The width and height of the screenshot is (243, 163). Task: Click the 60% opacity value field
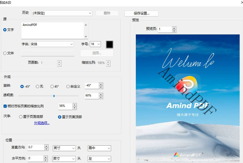tap(92, 95)
